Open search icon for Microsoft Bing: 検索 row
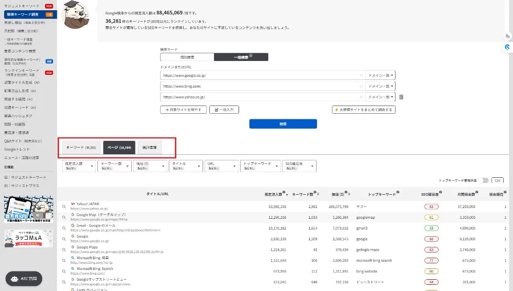 point(64,261)
